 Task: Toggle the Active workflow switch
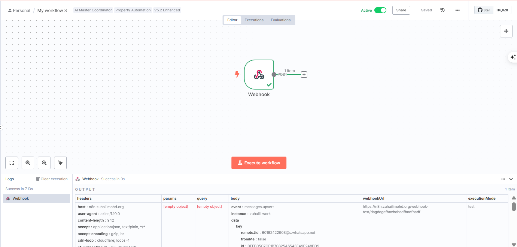tap(380, 10)
